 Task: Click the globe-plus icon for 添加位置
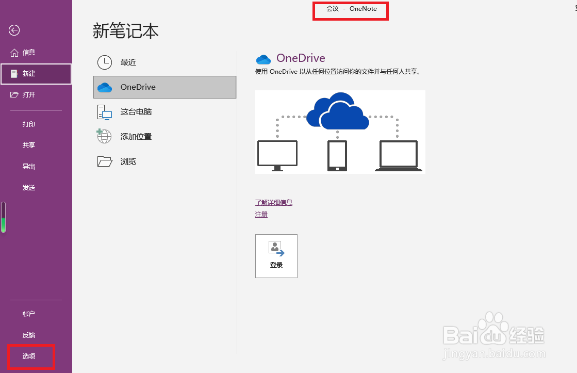tap(104, 136)
